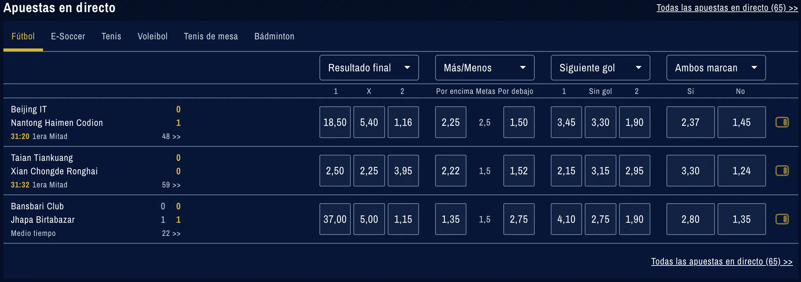Open the Siguiente gol dropdown

tap(601, 67)
